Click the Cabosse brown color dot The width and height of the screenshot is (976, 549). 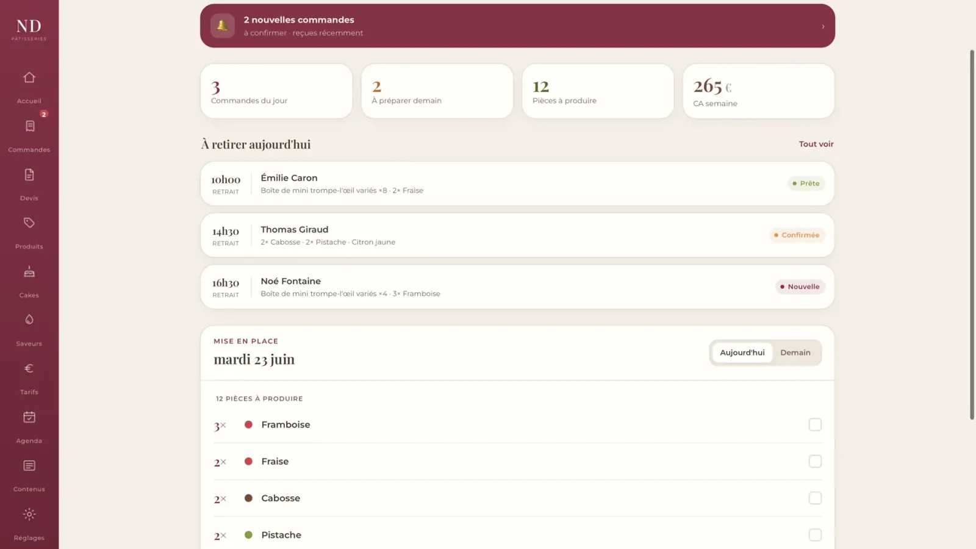pyautogui.click(x=248, y=498)
